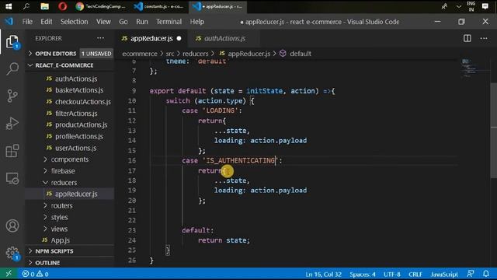497x280 pixels.
Task: Expand the styles folder
Action: point(59,217)
